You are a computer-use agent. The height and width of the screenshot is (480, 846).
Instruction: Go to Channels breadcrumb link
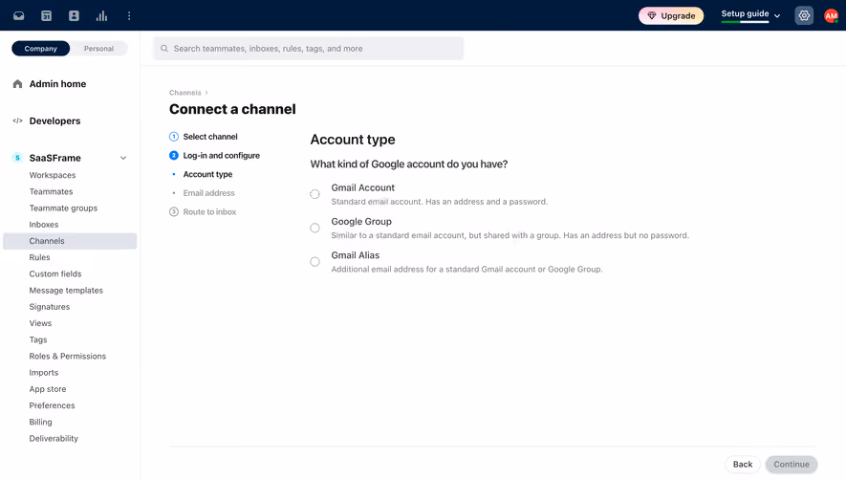(185, 93)
